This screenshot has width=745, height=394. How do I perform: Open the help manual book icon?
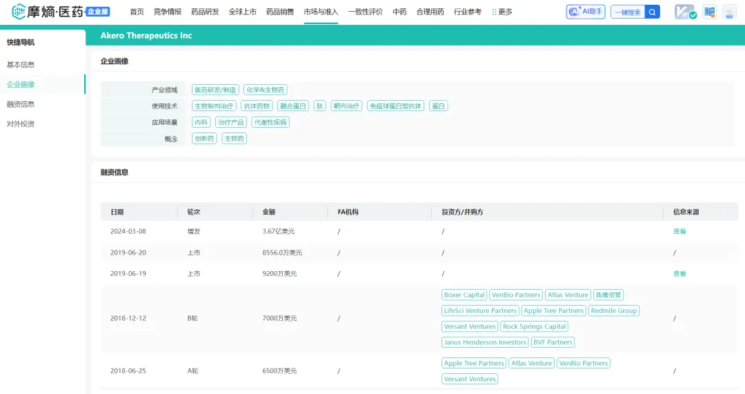[710, 12]
